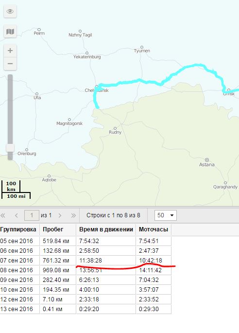
Task: Open the rows-per-page dropdown showing 50
Action: [166, 215]
